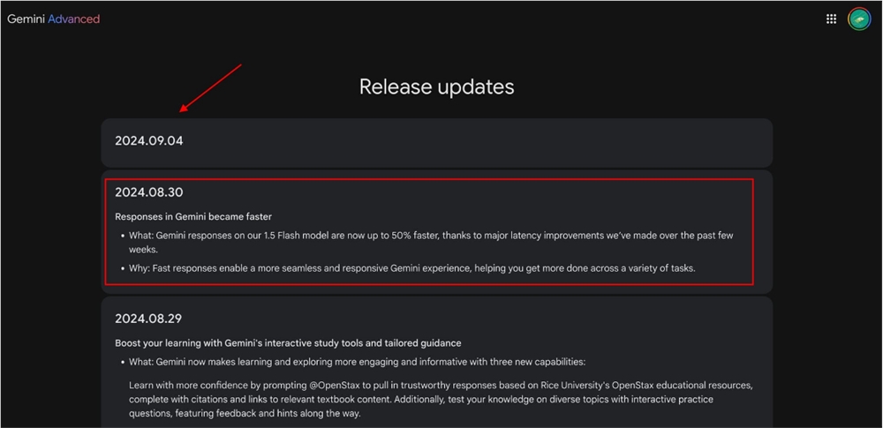Expand the 2024.09.04 release entry

[149, 140]
